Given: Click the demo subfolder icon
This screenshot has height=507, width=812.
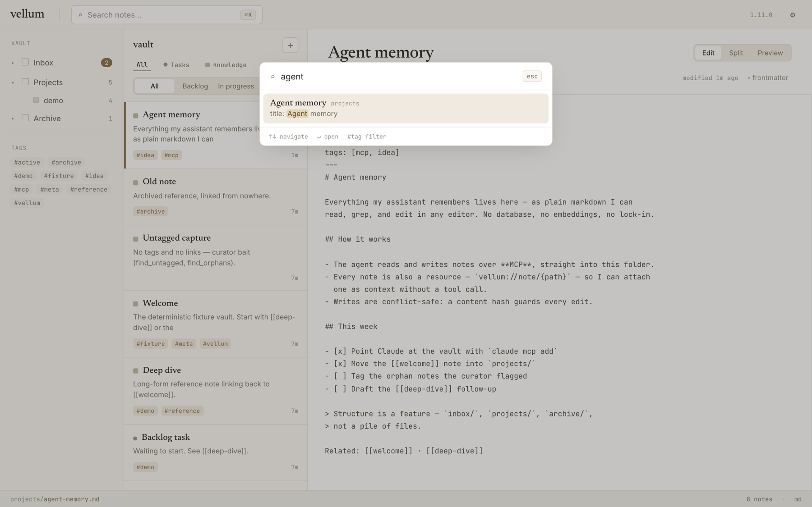Looking at the screenshot, I should (x=36, y=100).
